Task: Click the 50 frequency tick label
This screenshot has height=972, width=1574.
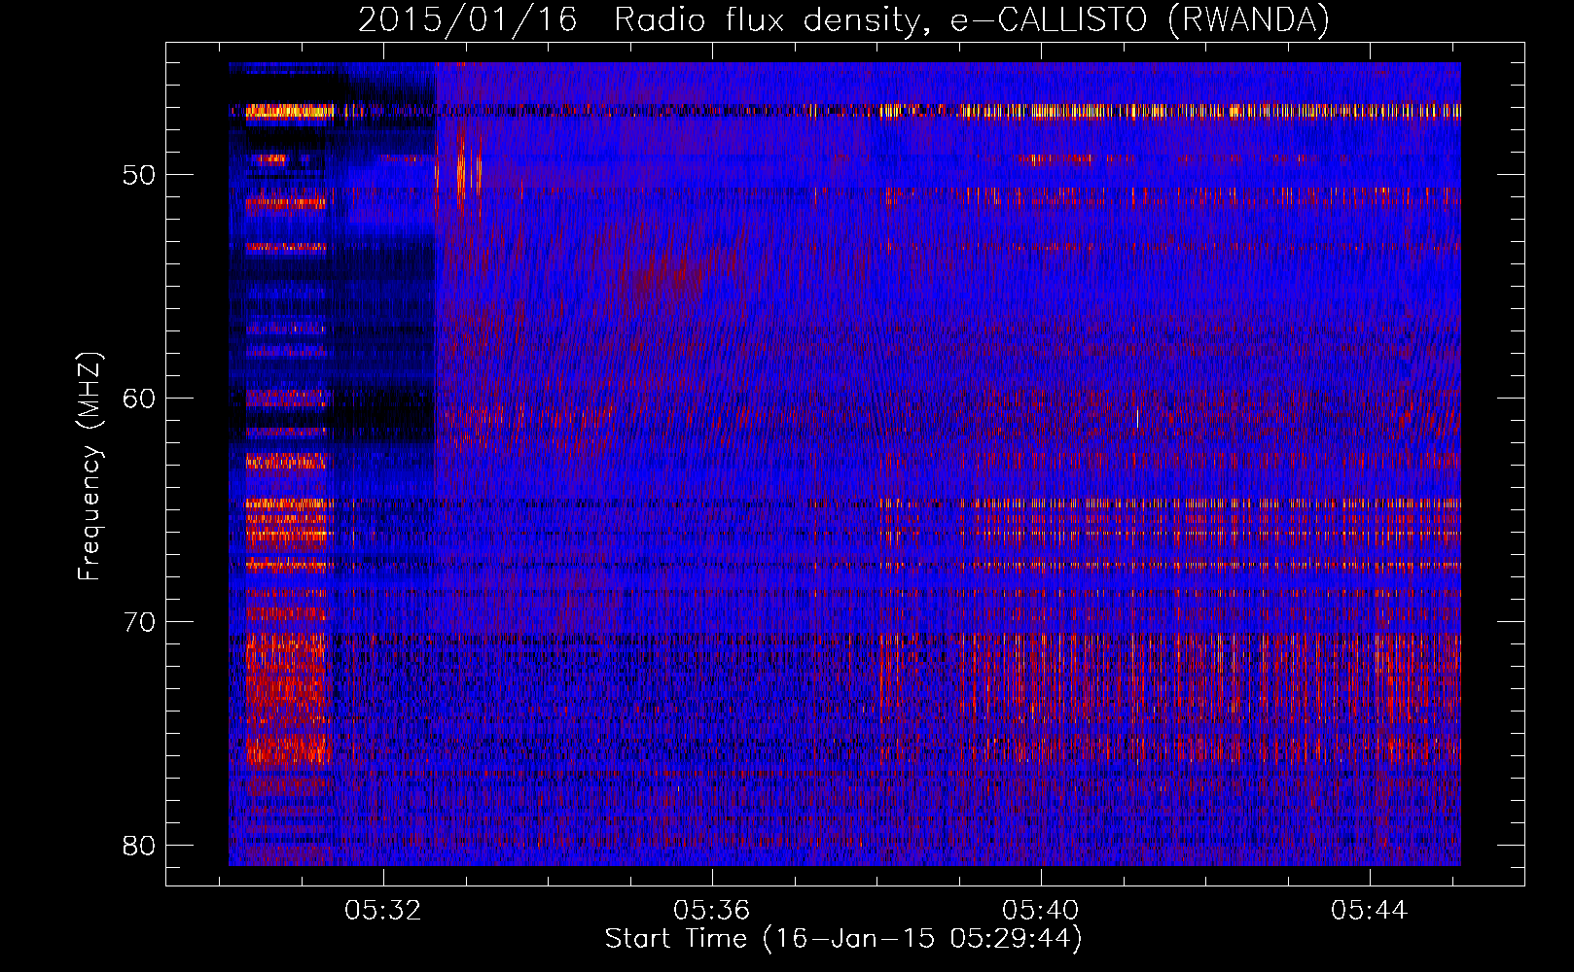Action: click(x=139, y=176)
